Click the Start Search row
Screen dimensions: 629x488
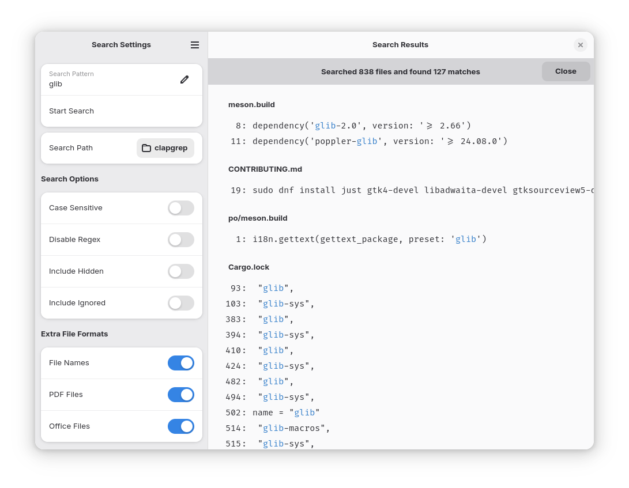122,111
